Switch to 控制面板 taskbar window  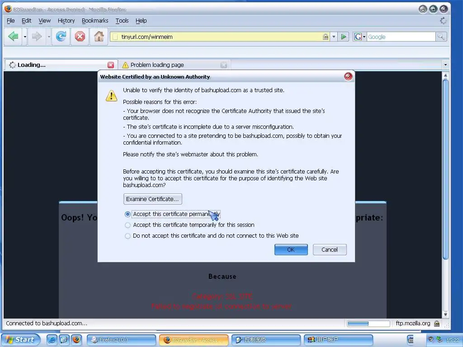pos(266,340)
